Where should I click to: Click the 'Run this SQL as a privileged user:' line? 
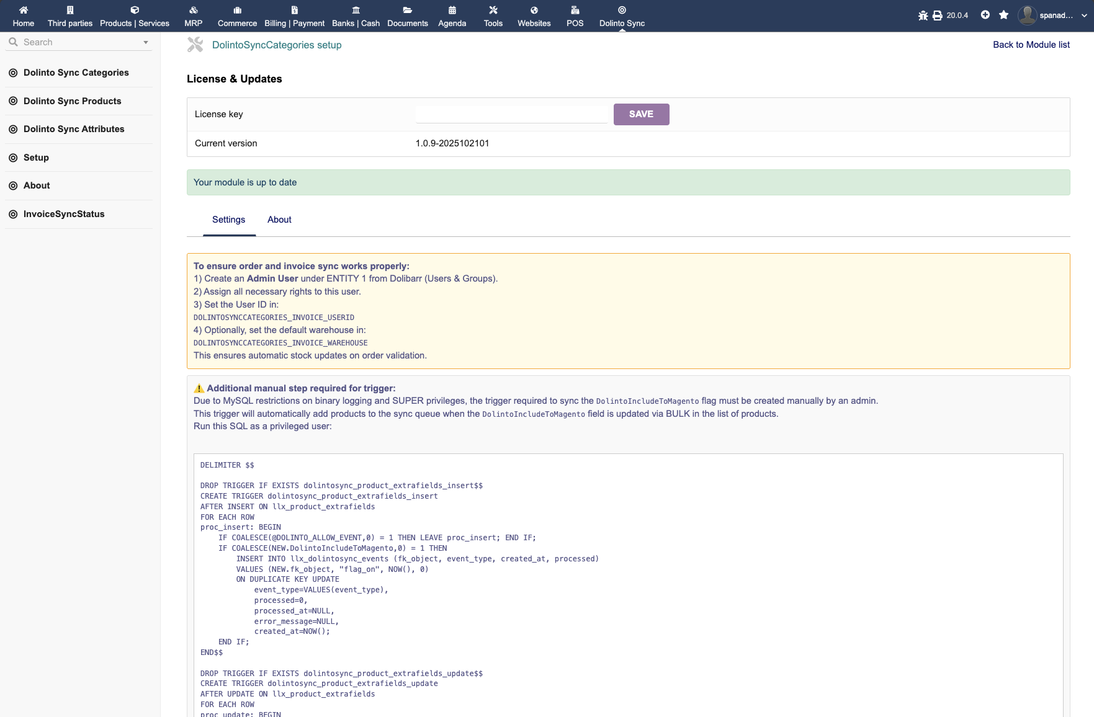pyautogui.click(x=262, y=426)
